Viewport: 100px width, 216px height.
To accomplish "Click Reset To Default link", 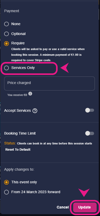I will 18,149.
